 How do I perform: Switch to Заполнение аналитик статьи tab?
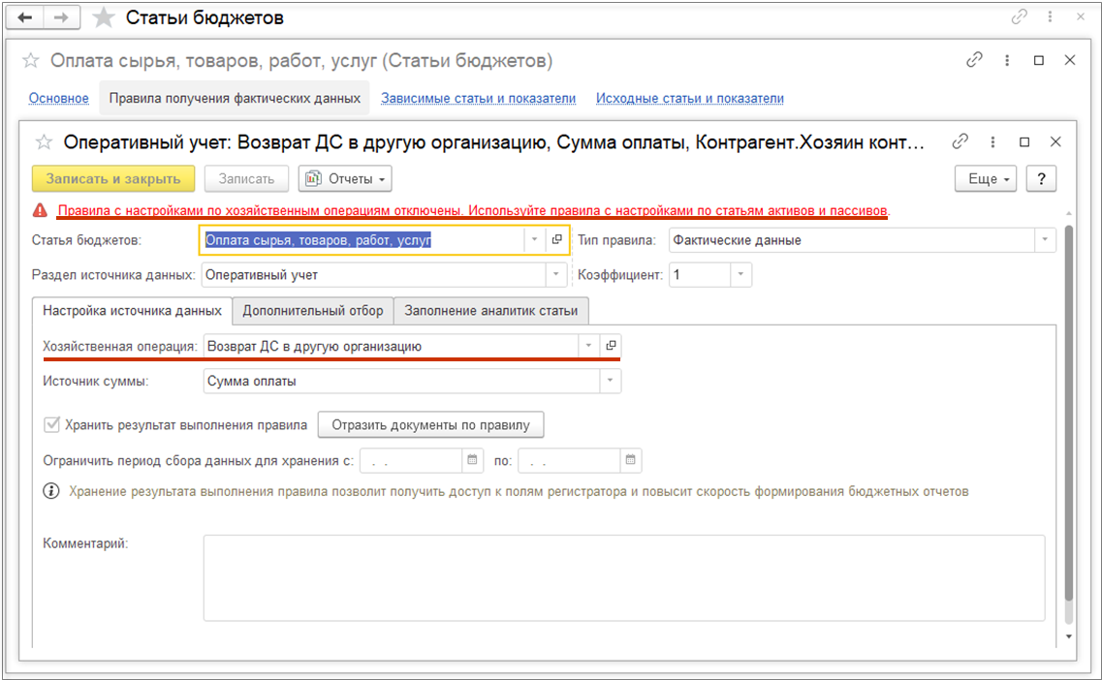[491, 311]
